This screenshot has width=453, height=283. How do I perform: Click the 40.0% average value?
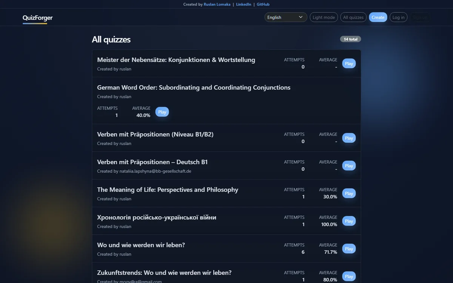[143, 115]
